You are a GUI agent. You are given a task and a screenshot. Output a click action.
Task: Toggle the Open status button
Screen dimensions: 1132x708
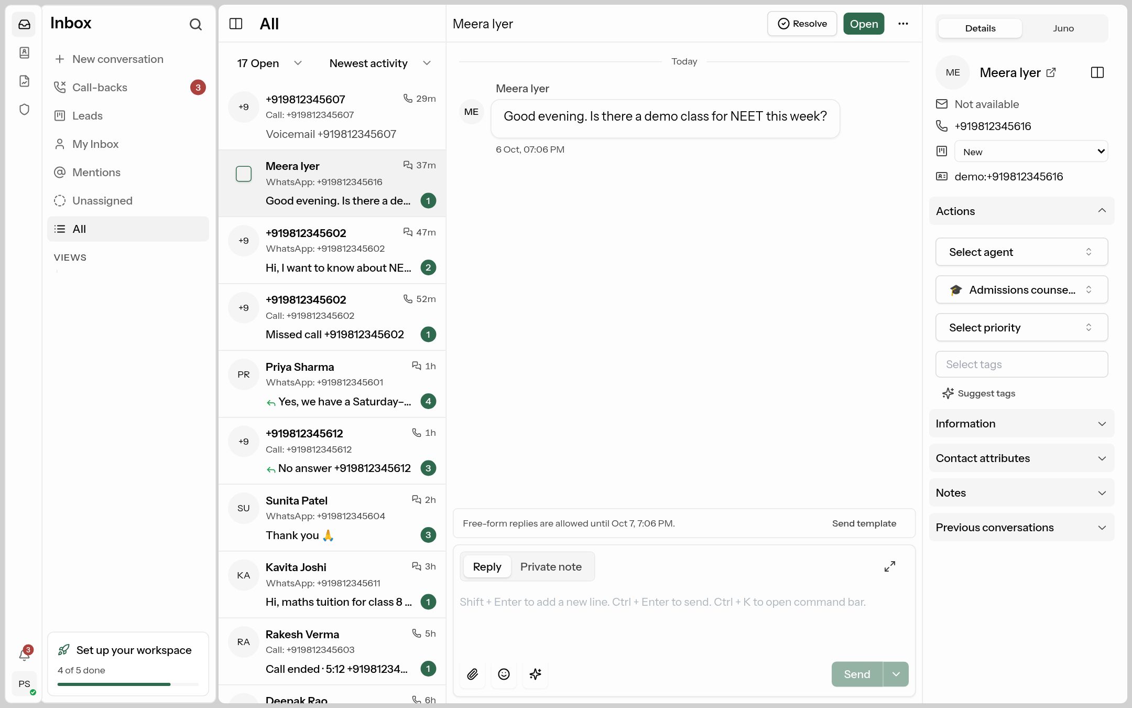864,24
